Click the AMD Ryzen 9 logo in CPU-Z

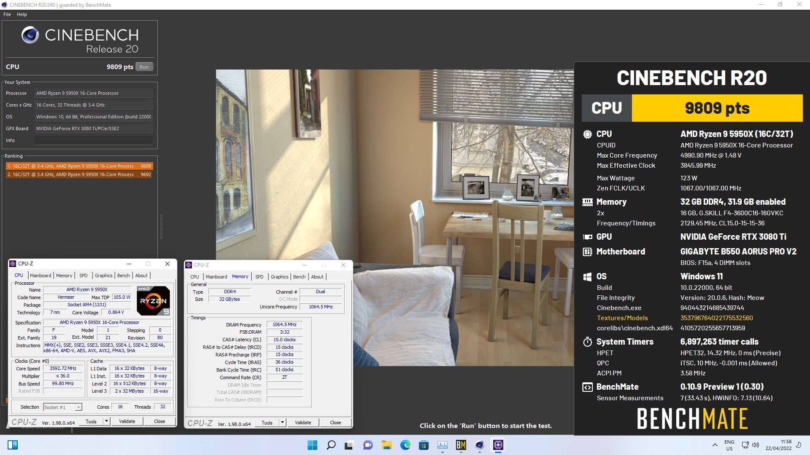pyautogui.click(x=154, y=300)
